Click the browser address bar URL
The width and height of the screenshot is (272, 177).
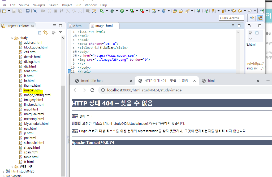pos(144,90)
